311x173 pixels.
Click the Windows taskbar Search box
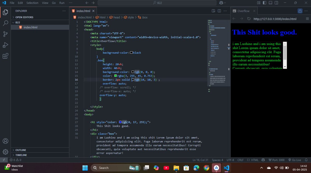115,168
